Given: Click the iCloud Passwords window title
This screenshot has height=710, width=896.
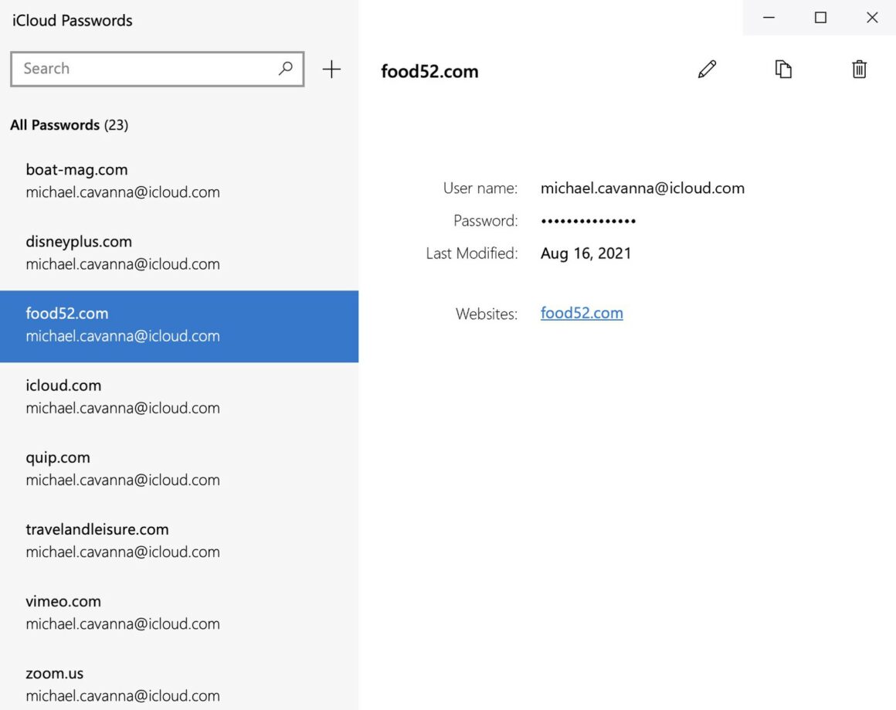Looking at the screenshot, I should click(x=72, y=21).
